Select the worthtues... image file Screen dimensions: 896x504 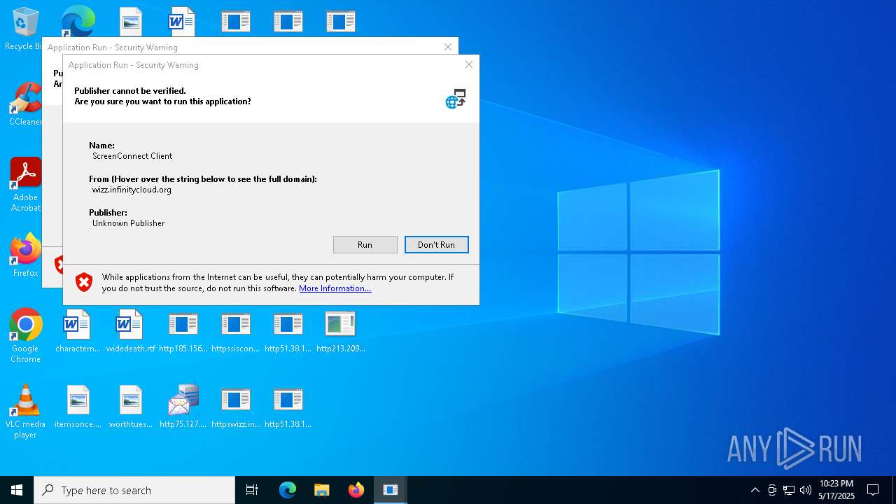click(x=130, y=407)
